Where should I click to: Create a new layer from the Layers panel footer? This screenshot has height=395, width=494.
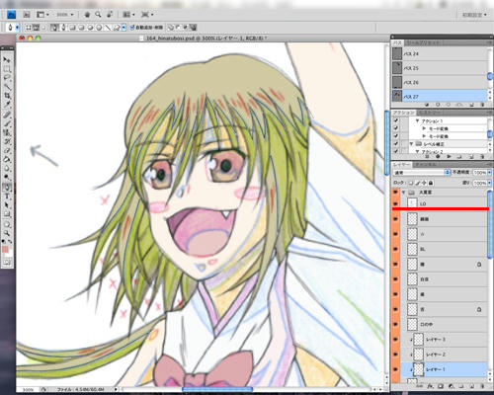[x=471, y=386]
